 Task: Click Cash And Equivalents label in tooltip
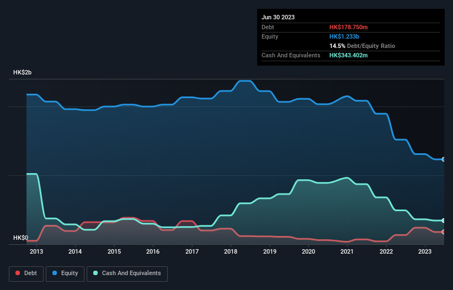[x=291, y=55]
